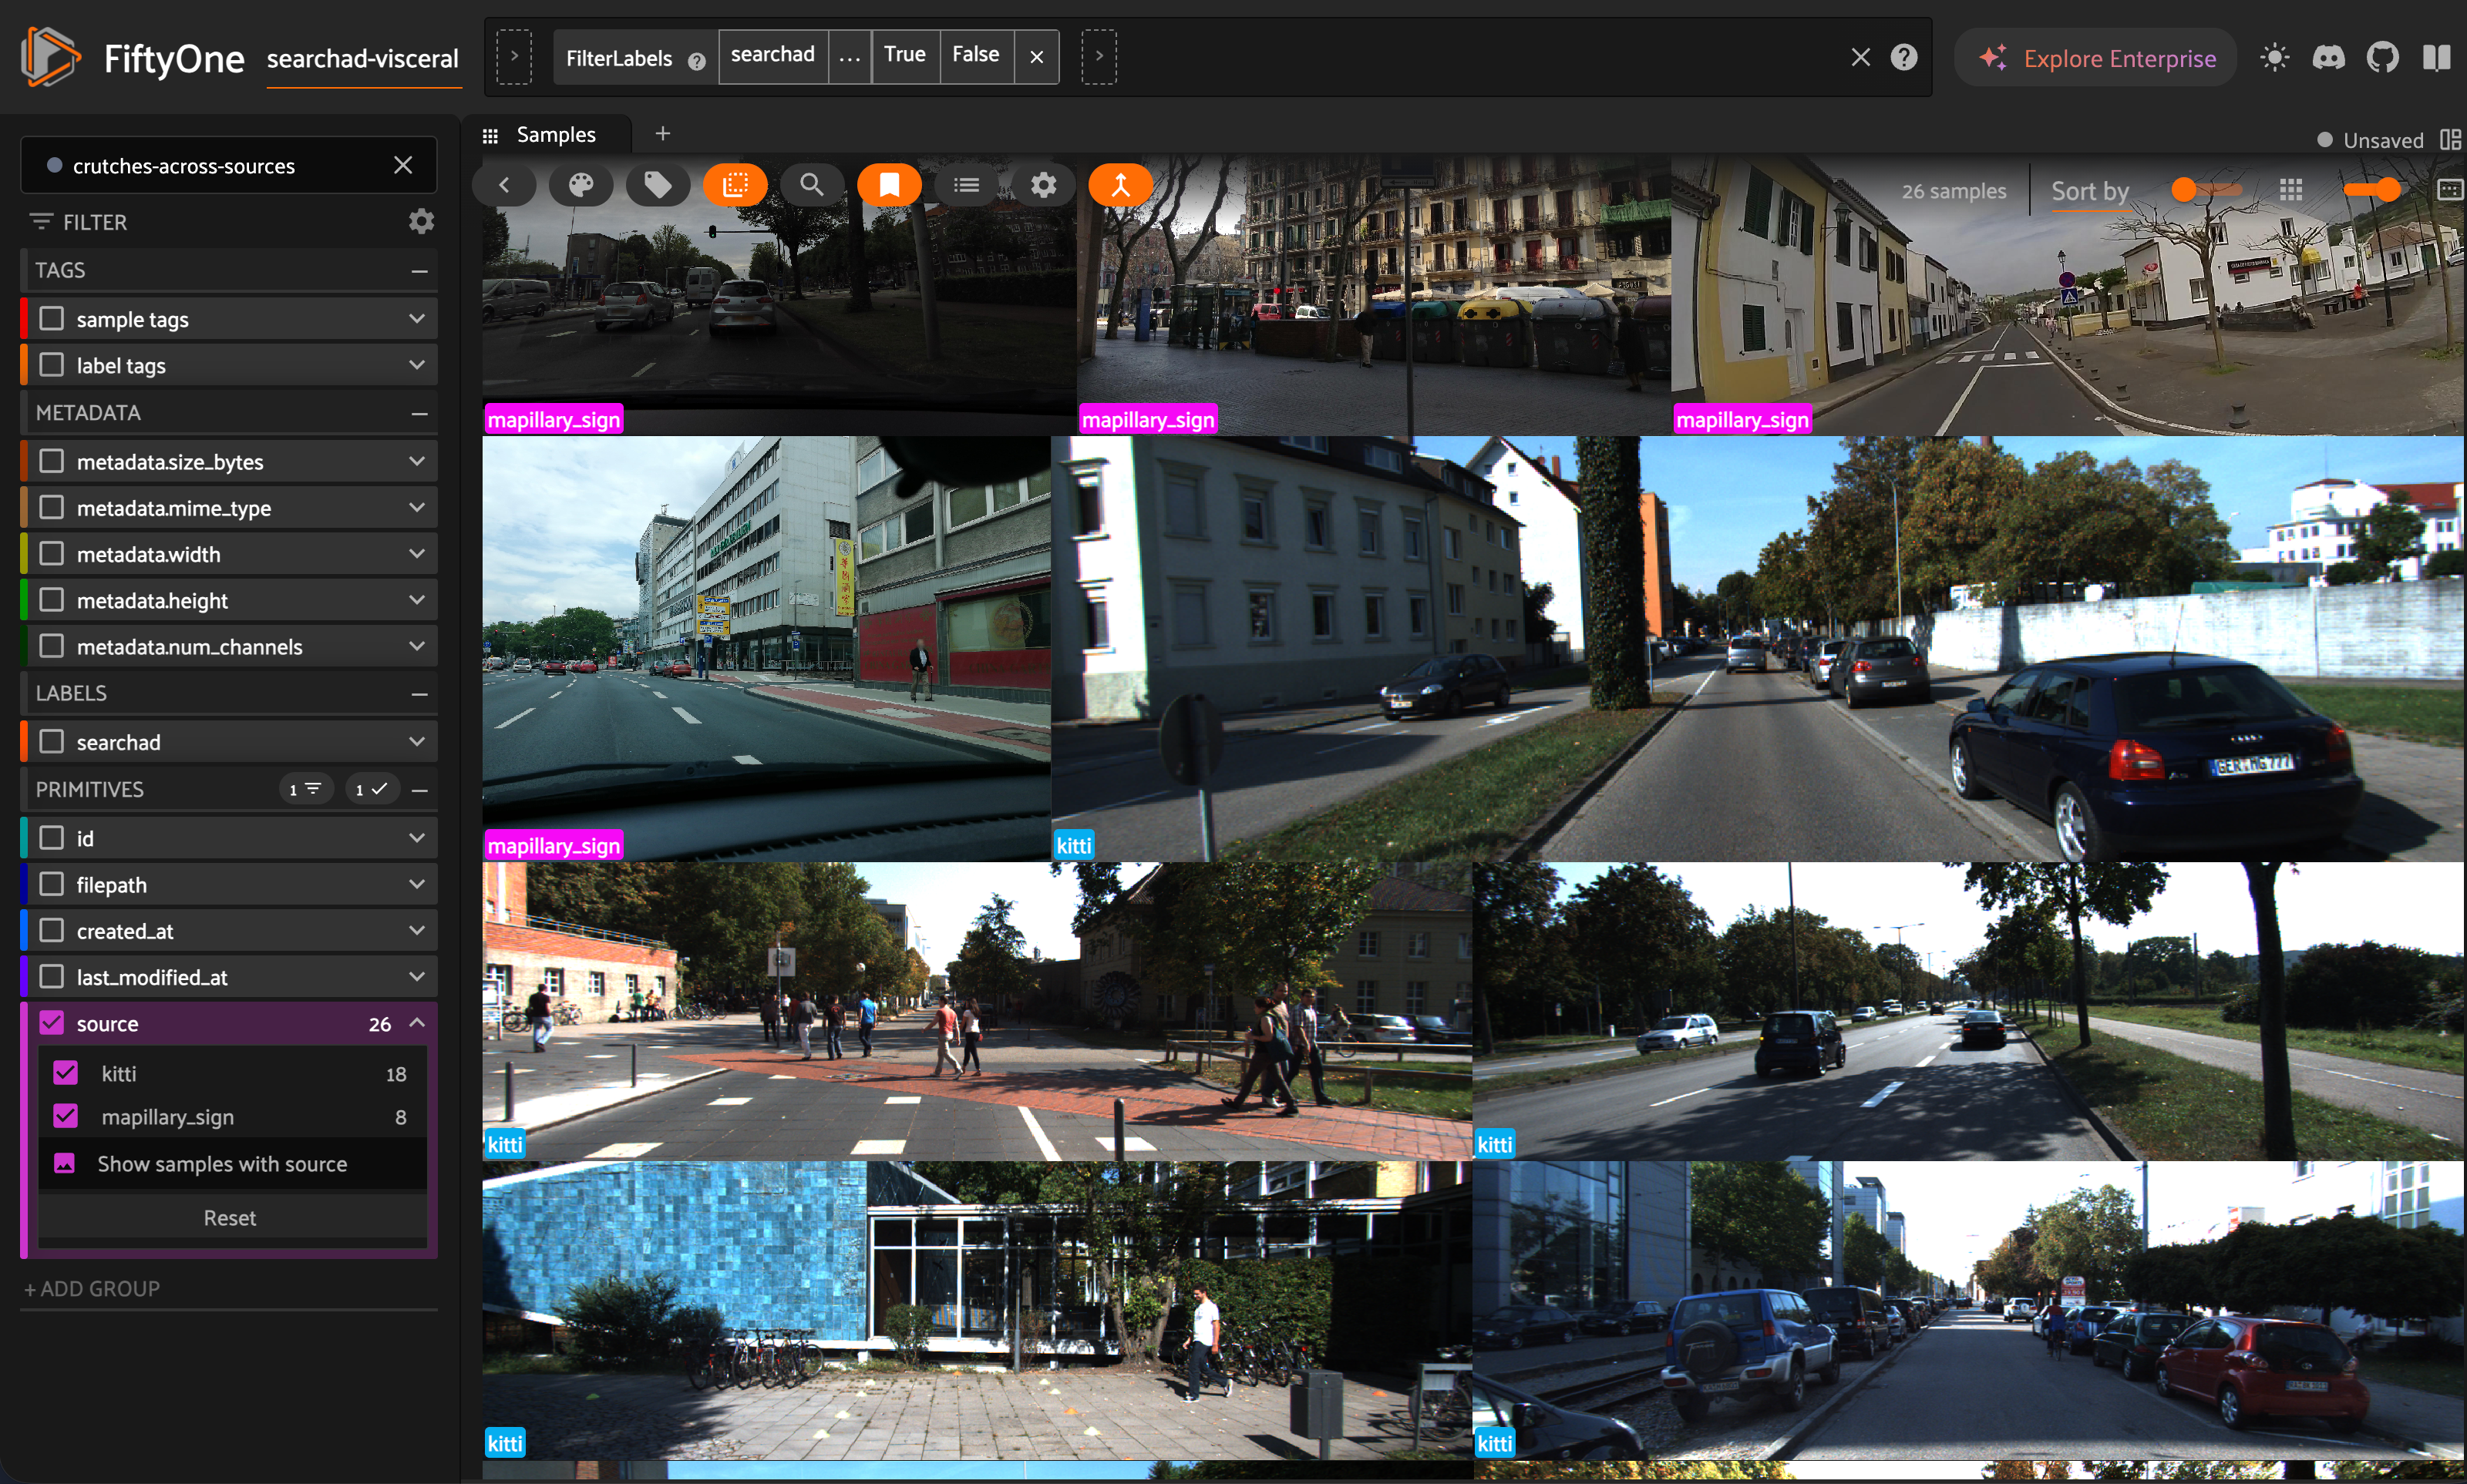Click ADD GROUP link
2467x1484 pixels.
(92, 1288)
